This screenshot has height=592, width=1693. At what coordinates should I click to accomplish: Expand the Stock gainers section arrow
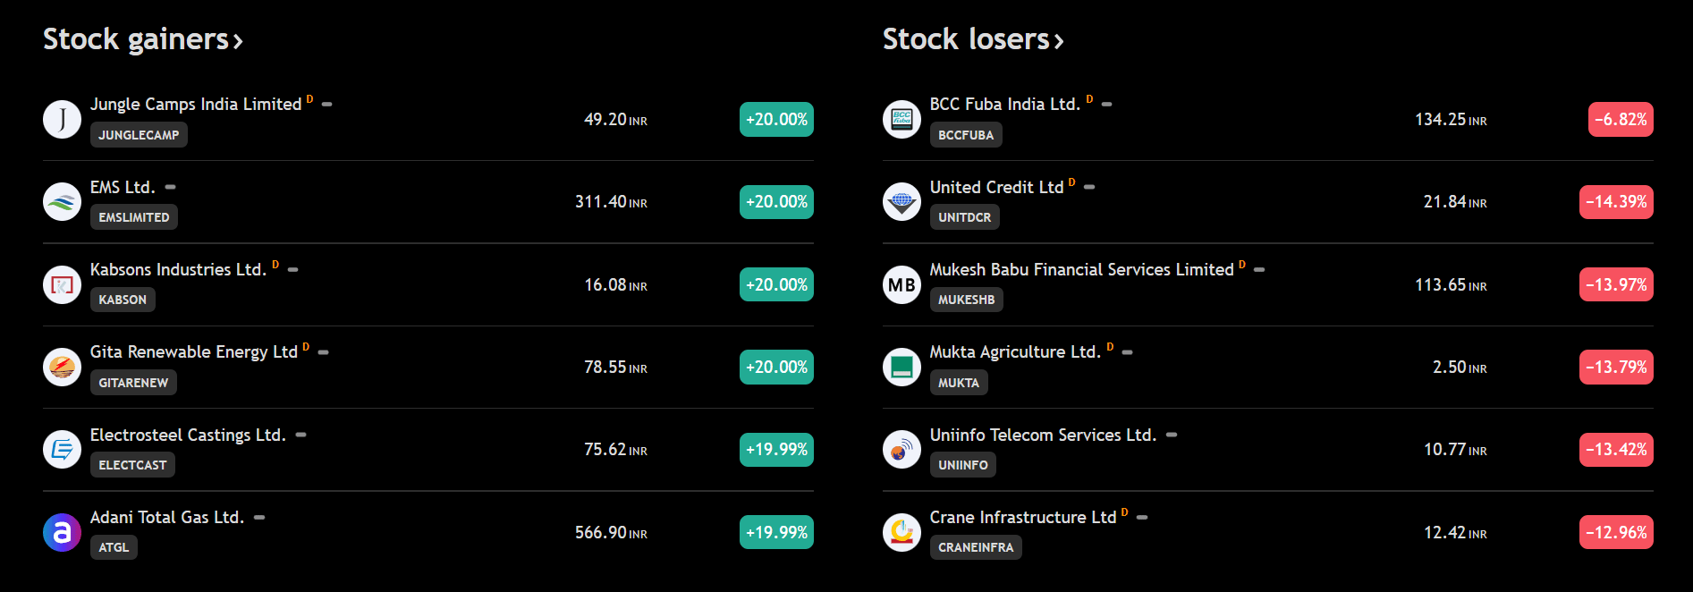(x=238, y=41)
